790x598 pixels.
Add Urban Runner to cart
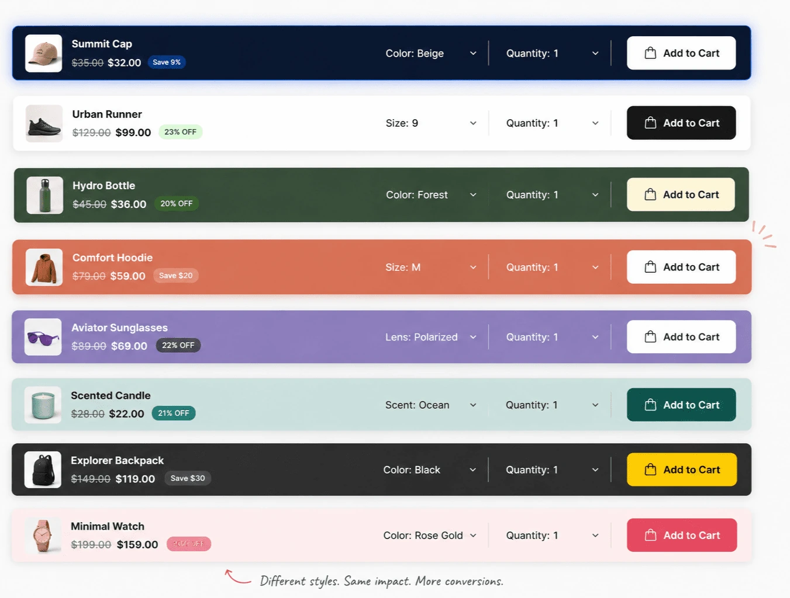click(681, 123)
